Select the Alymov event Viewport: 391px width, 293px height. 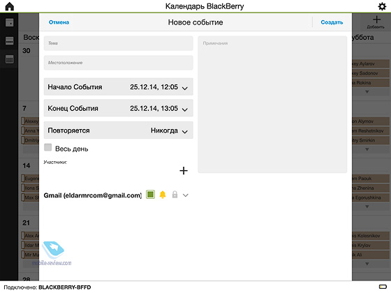coord(371,121)
